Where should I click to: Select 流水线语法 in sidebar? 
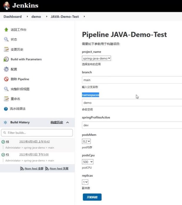(x=18, y=109)
